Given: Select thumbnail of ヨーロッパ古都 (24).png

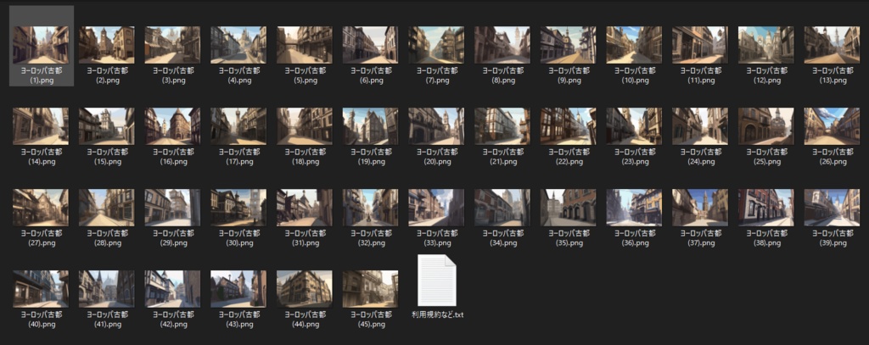Looking at the screenshot, I should click(700, 126).
